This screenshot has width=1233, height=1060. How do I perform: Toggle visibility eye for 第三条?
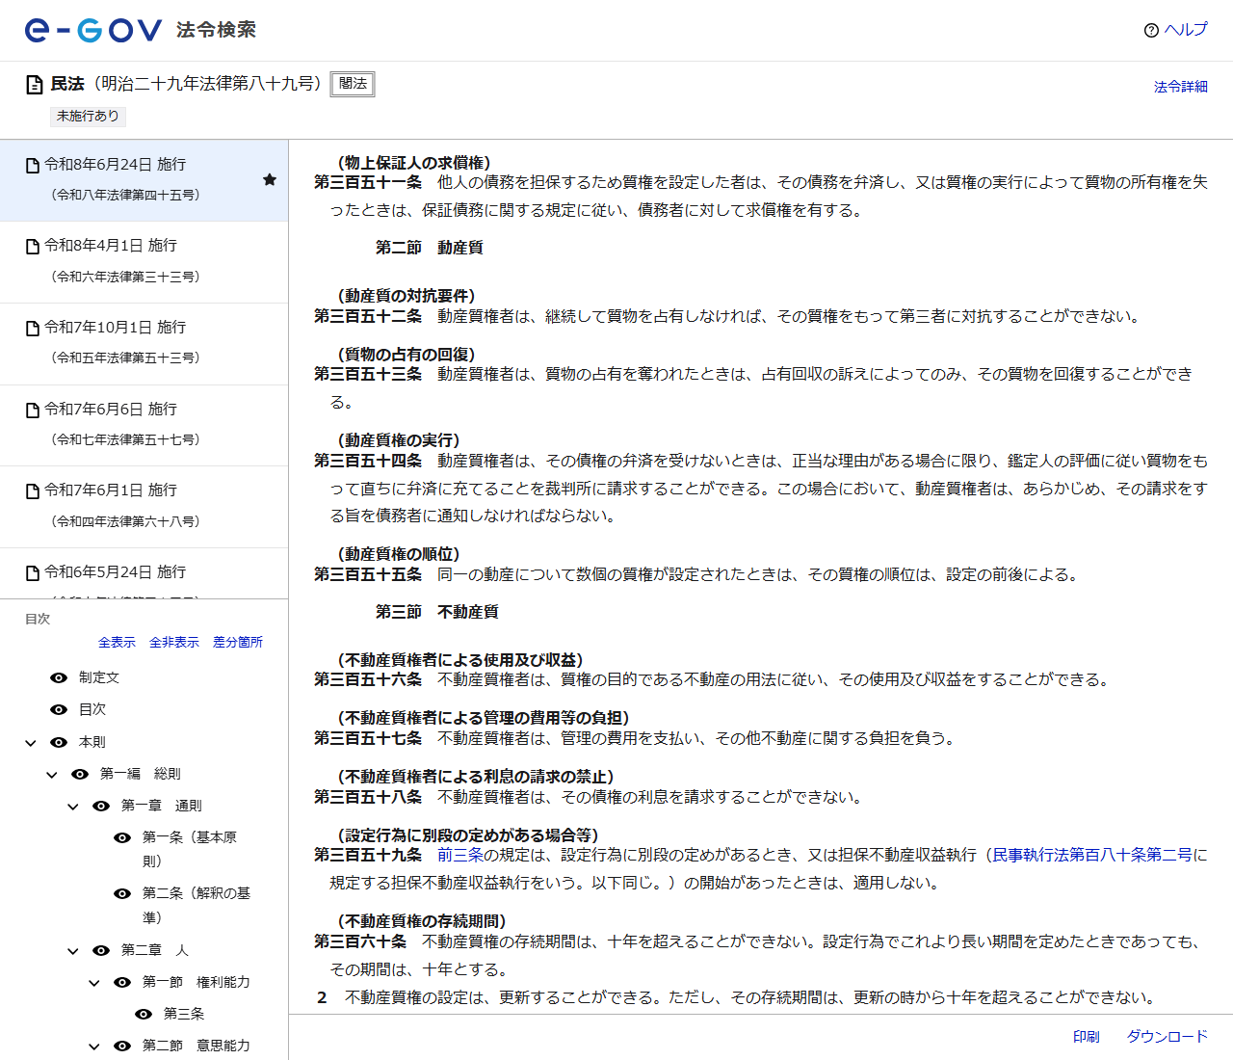click(x=144, y=1014)
